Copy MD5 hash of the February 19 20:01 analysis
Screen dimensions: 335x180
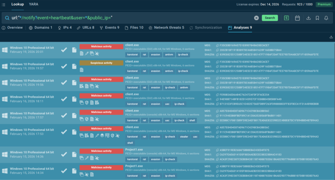pos(218,45)
